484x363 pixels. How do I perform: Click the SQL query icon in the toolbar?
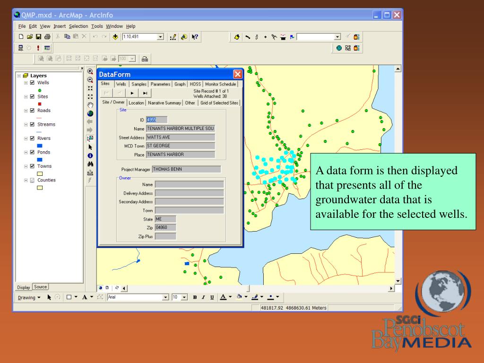point(21,48)
